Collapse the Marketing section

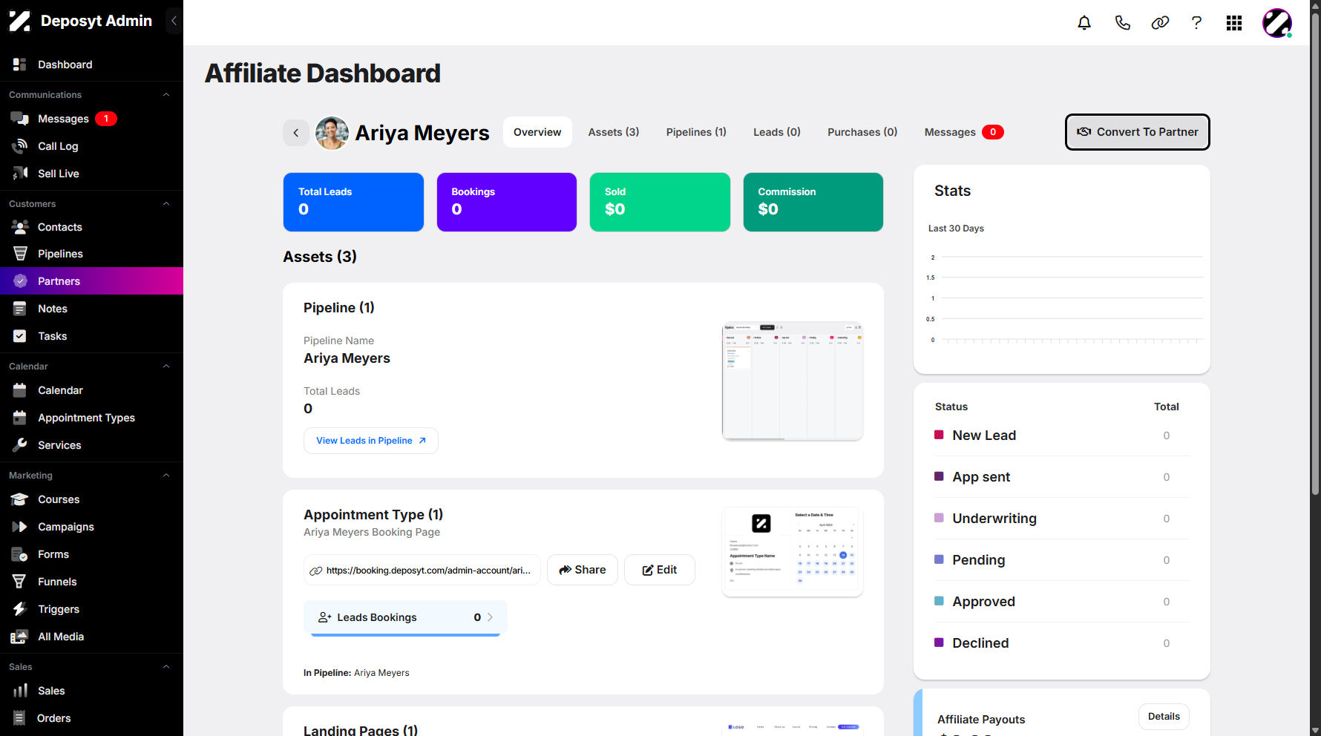(166, 476)
